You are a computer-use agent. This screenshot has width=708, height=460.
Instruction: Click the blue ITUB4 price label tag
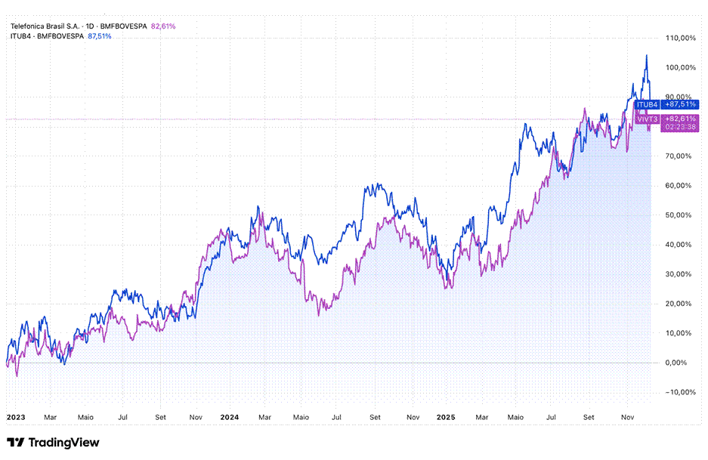point(648,104)
